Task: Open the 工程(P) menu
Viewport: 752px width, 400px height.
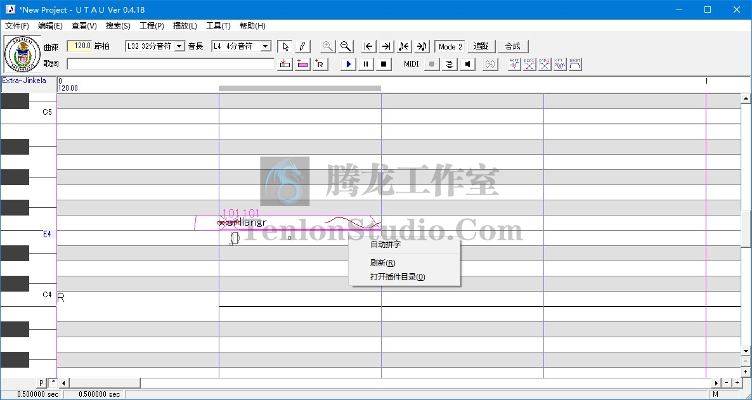Action: [152, 26]
